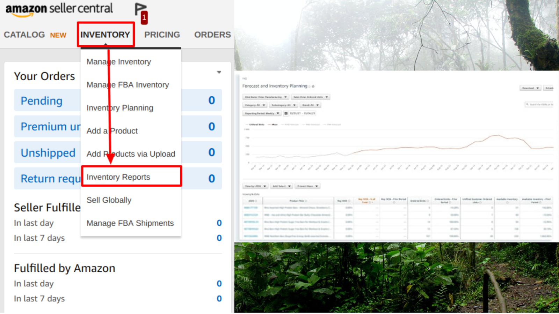The image size is (559, 314).
Task: Click the sort icon on the Rep OOS column
Action: pyautogui.click(x=349, y=200)
